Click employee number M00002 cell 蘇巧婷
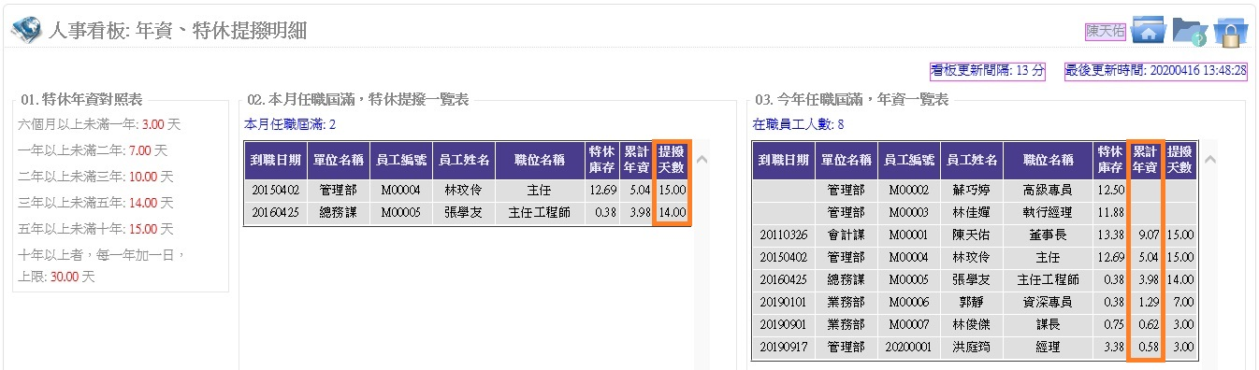 [x=909, y=190]
